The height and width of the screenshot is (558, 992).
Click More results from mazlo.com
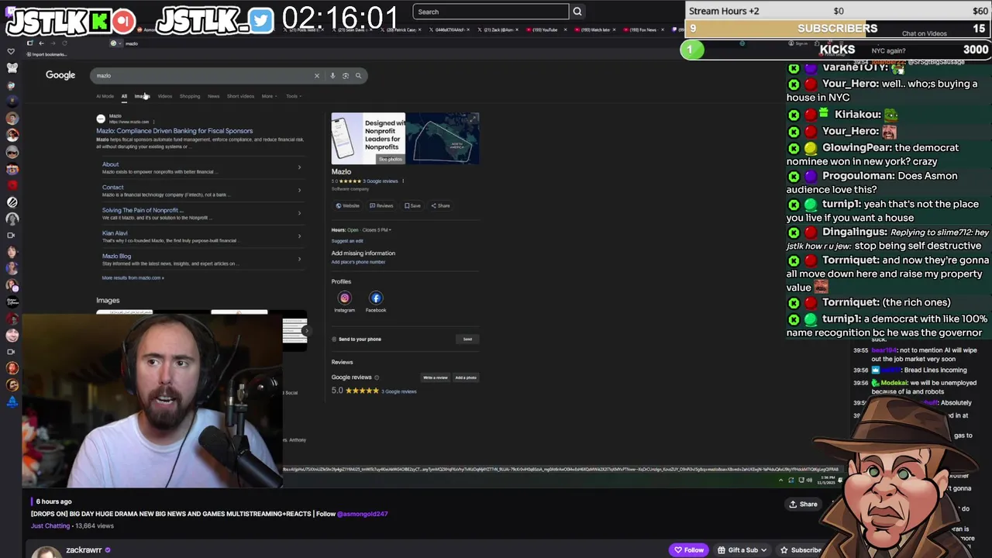[133, 277]
